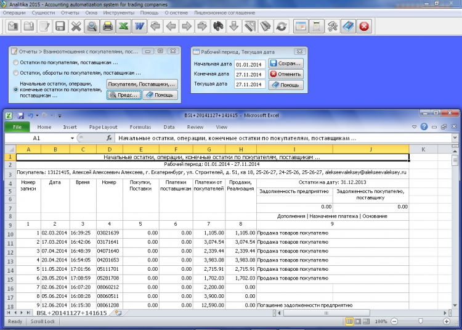Click the calculator icon in Analitika toolbar
The image size is (462, 330).
[317, 27]
